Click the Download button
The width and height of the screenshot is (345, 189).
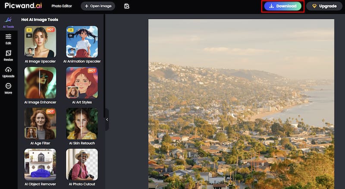(283, 6)
